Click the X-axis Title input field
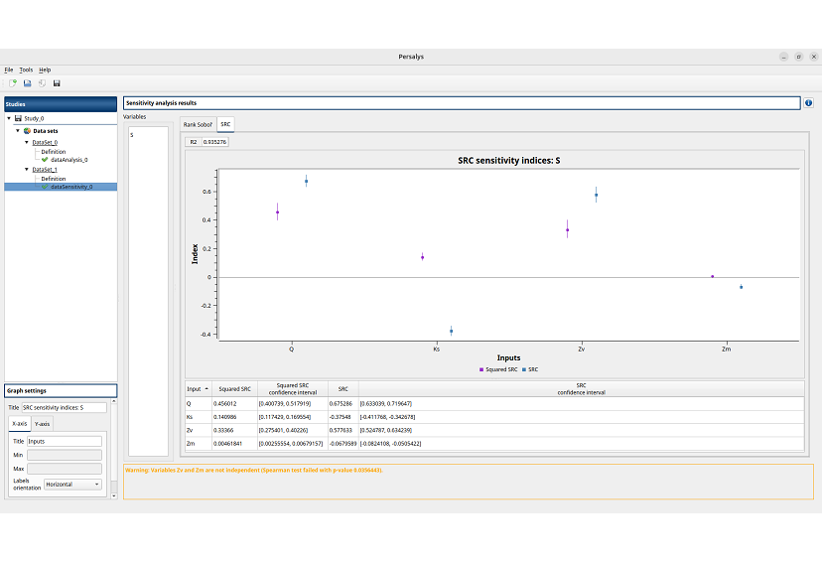Image resolution: width=822 pixels, height=562 pixels. (65, 441)
